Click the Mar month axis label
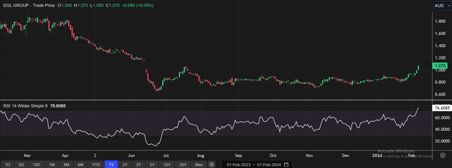The image size is (452, 168). coord(27,156)
